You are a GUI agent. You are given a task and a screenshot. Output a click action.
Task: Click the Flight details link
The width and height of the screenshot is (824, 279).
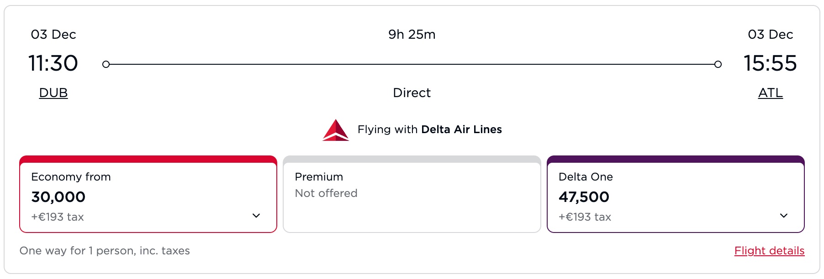tap(769, 250)
